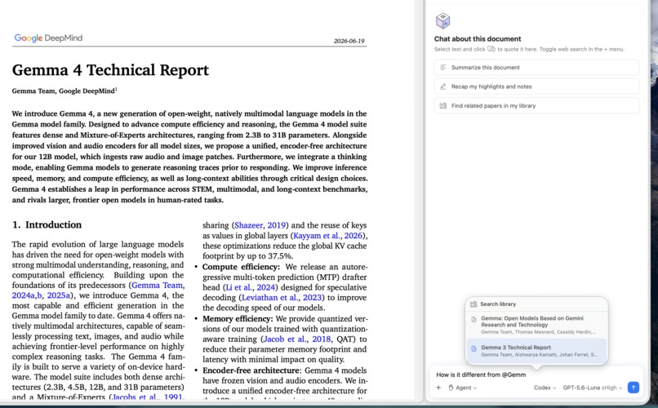Click the lines icon on Summarize this document
Screen dimensions: 658x408
tap(443, 67)
